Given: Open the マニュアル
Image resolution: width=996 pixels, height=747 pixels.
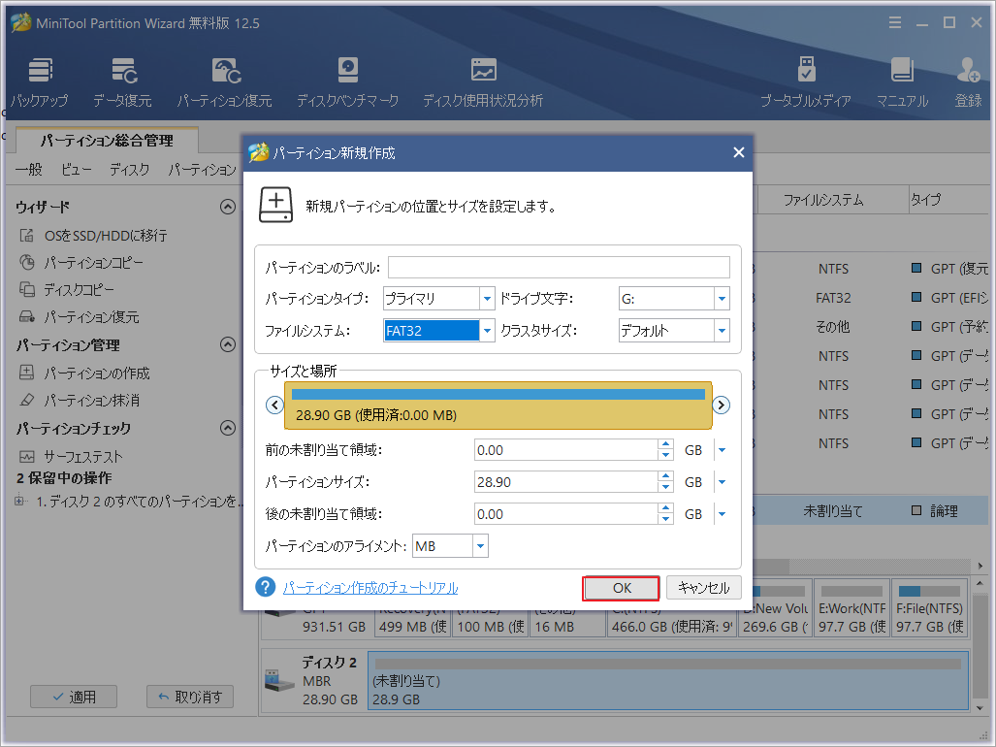Looking at the screenshot, I should pyautogui.click(x=903, y=78).
